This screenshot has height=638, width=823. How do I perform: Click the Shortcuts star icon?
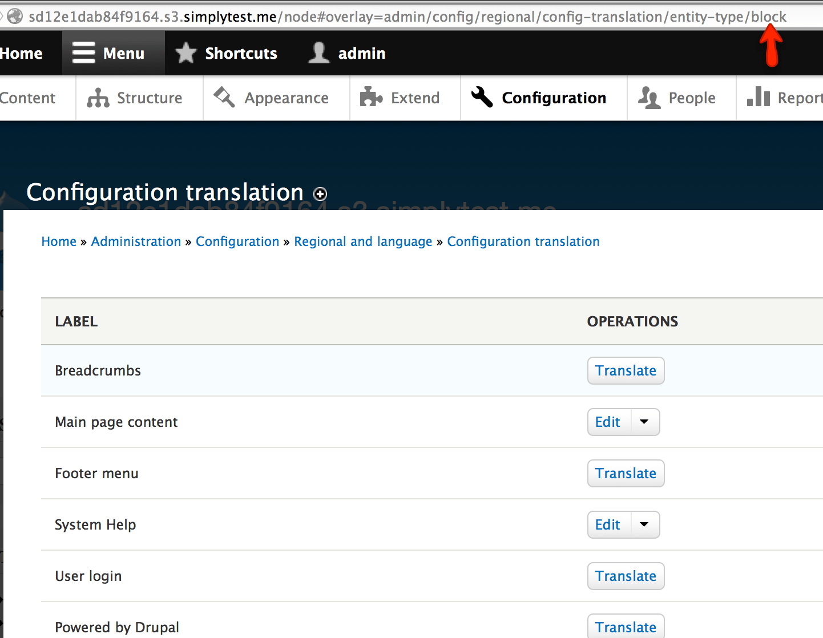(x=185, y=53)
